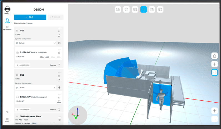Select first cube view preset
Screen dimensions: 221x129
click(118, 9)
